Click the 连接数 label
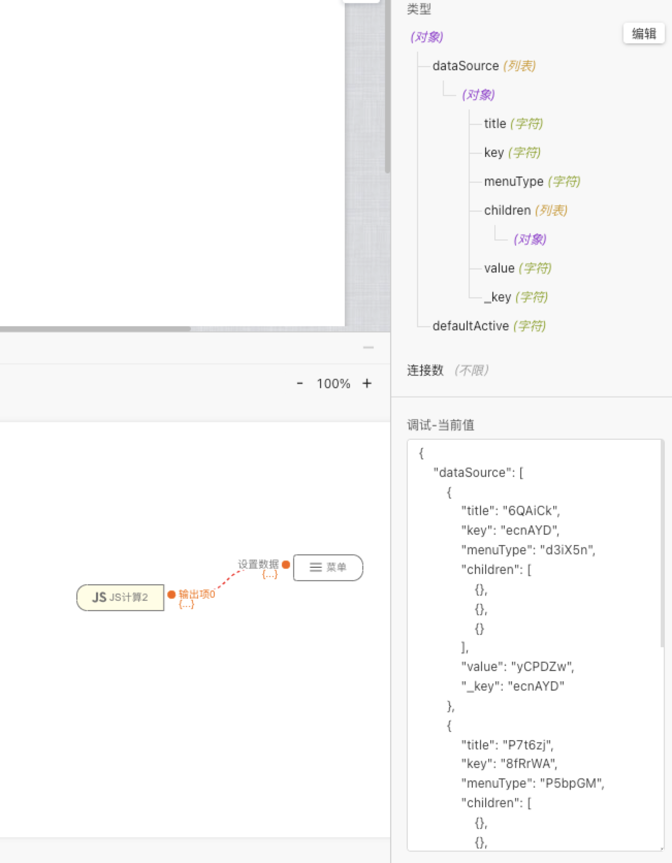 click(x=425, y=371)
